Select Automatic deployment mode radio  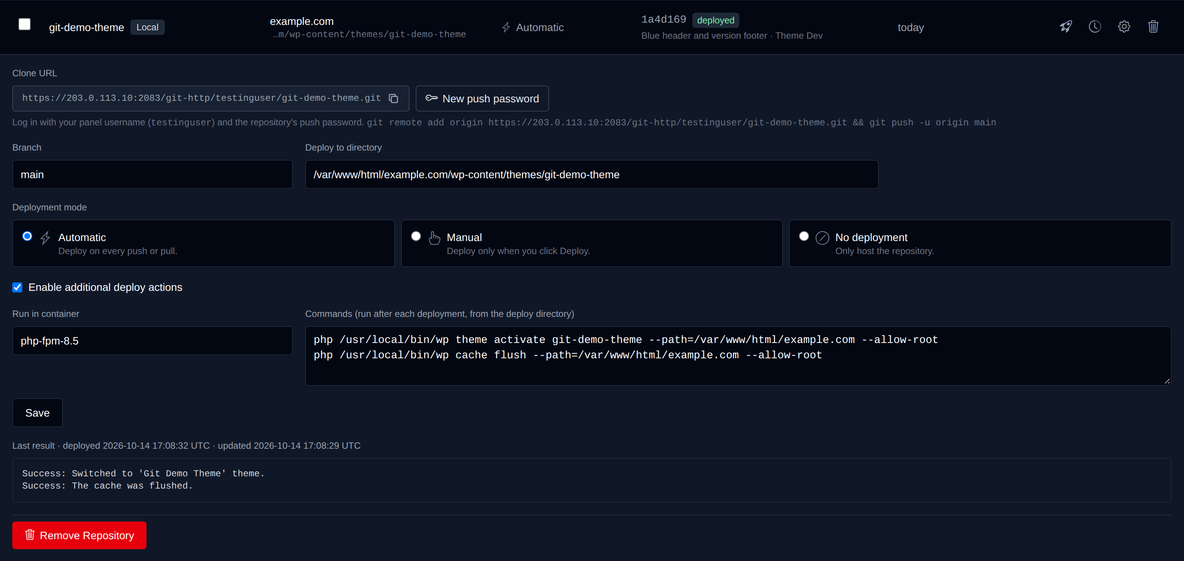tap(27, 236)
